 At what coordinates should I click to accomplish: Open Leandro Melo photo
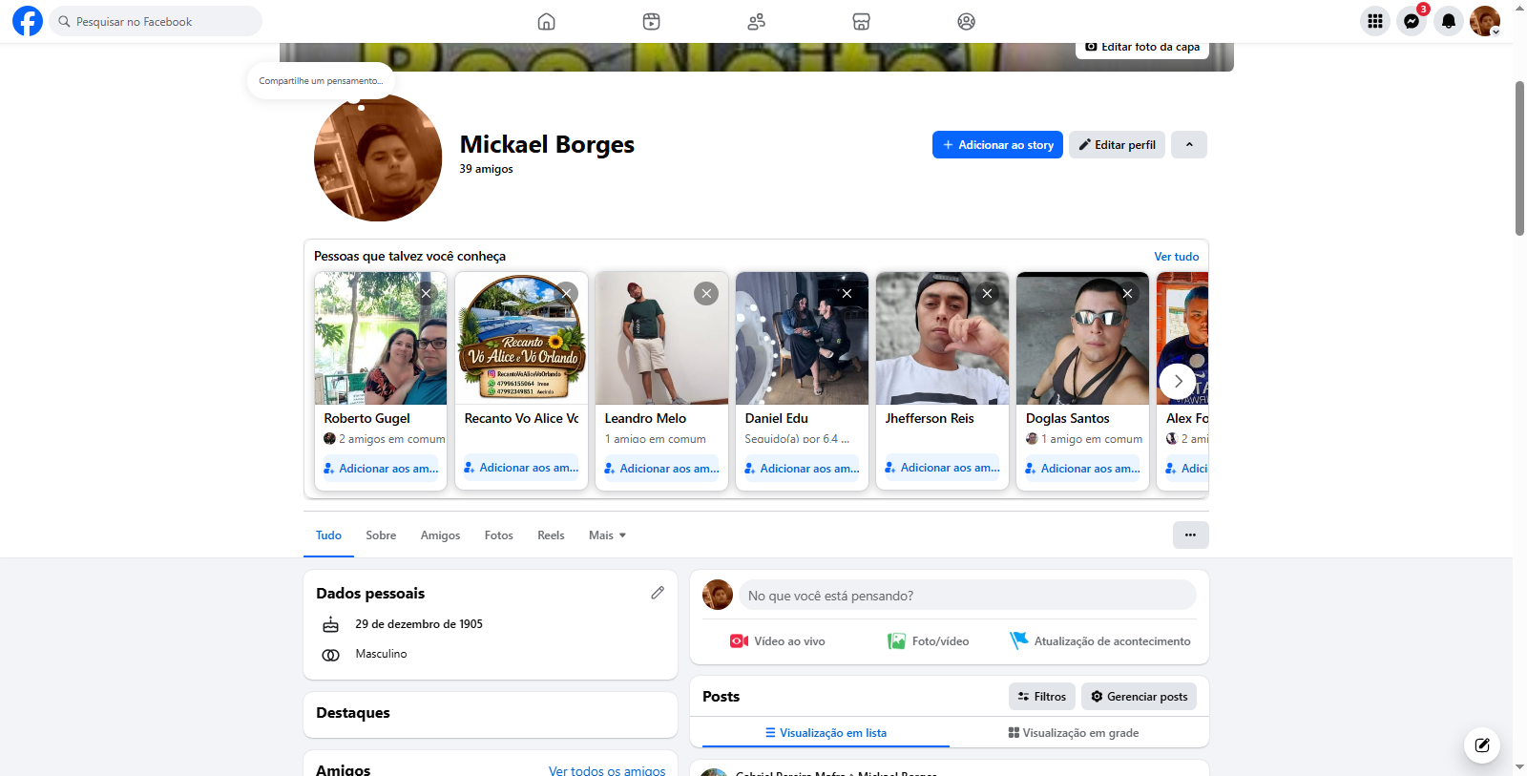click(661, 338)
